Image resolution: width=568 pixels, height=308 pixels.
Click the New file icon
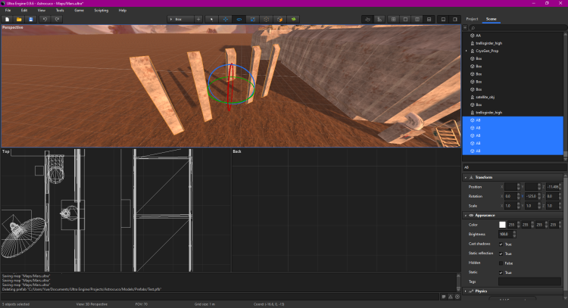7,18
